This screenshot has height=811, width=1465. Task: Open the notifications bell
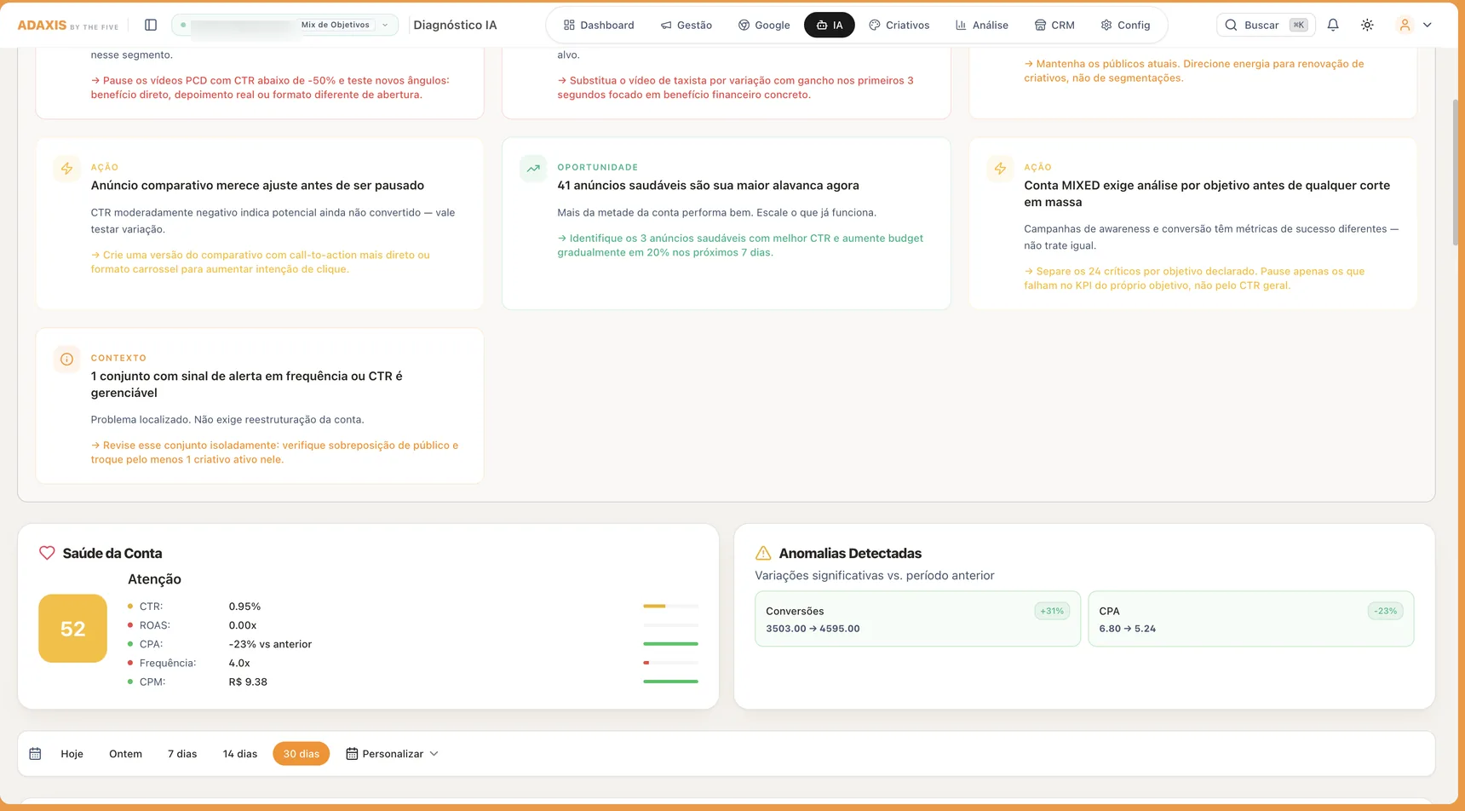(1333, 25)
